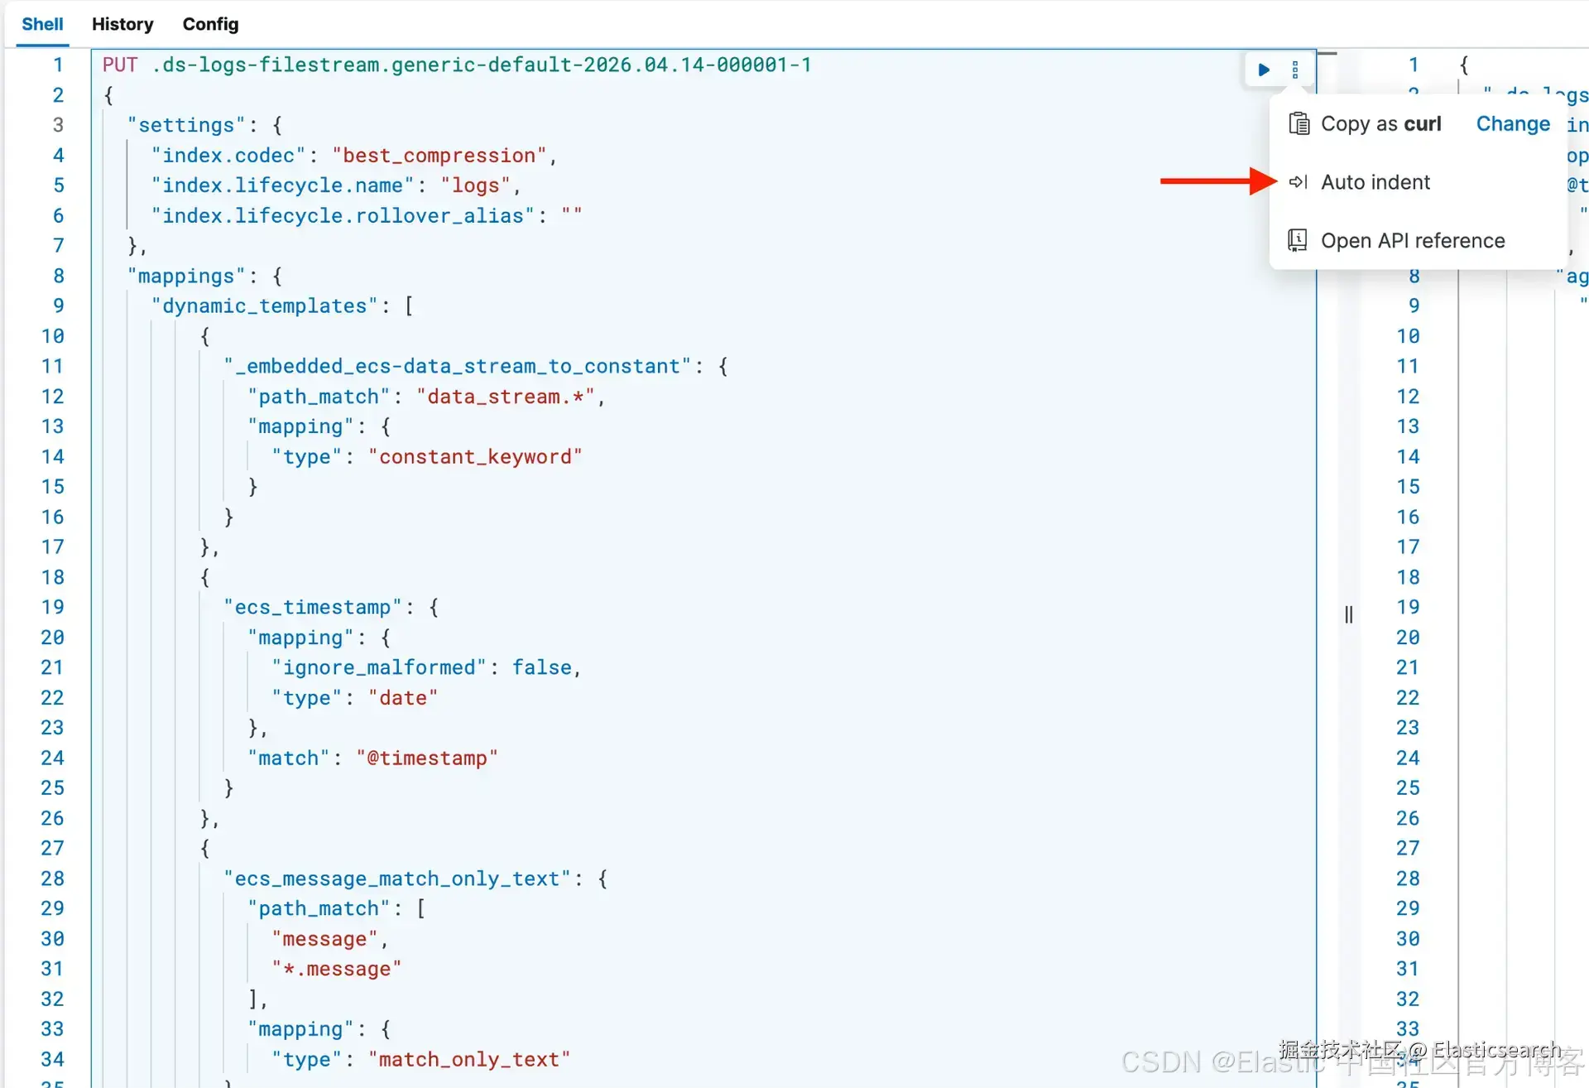Viewport: 1589px width, 1088px height.
Task: Click the PUT request line in the editor
Action: pyautogui.click(x=456, y=65)
